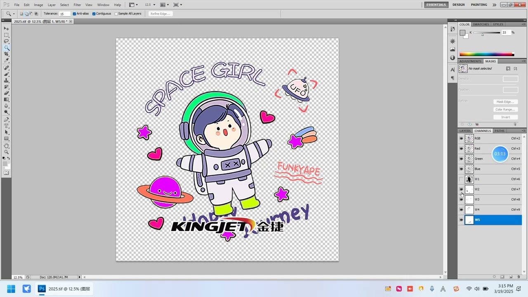Select the Move tool
Image resolution: width=528 pixels, height=297 pixels.
pyautogui.click(x=6, y=28)
